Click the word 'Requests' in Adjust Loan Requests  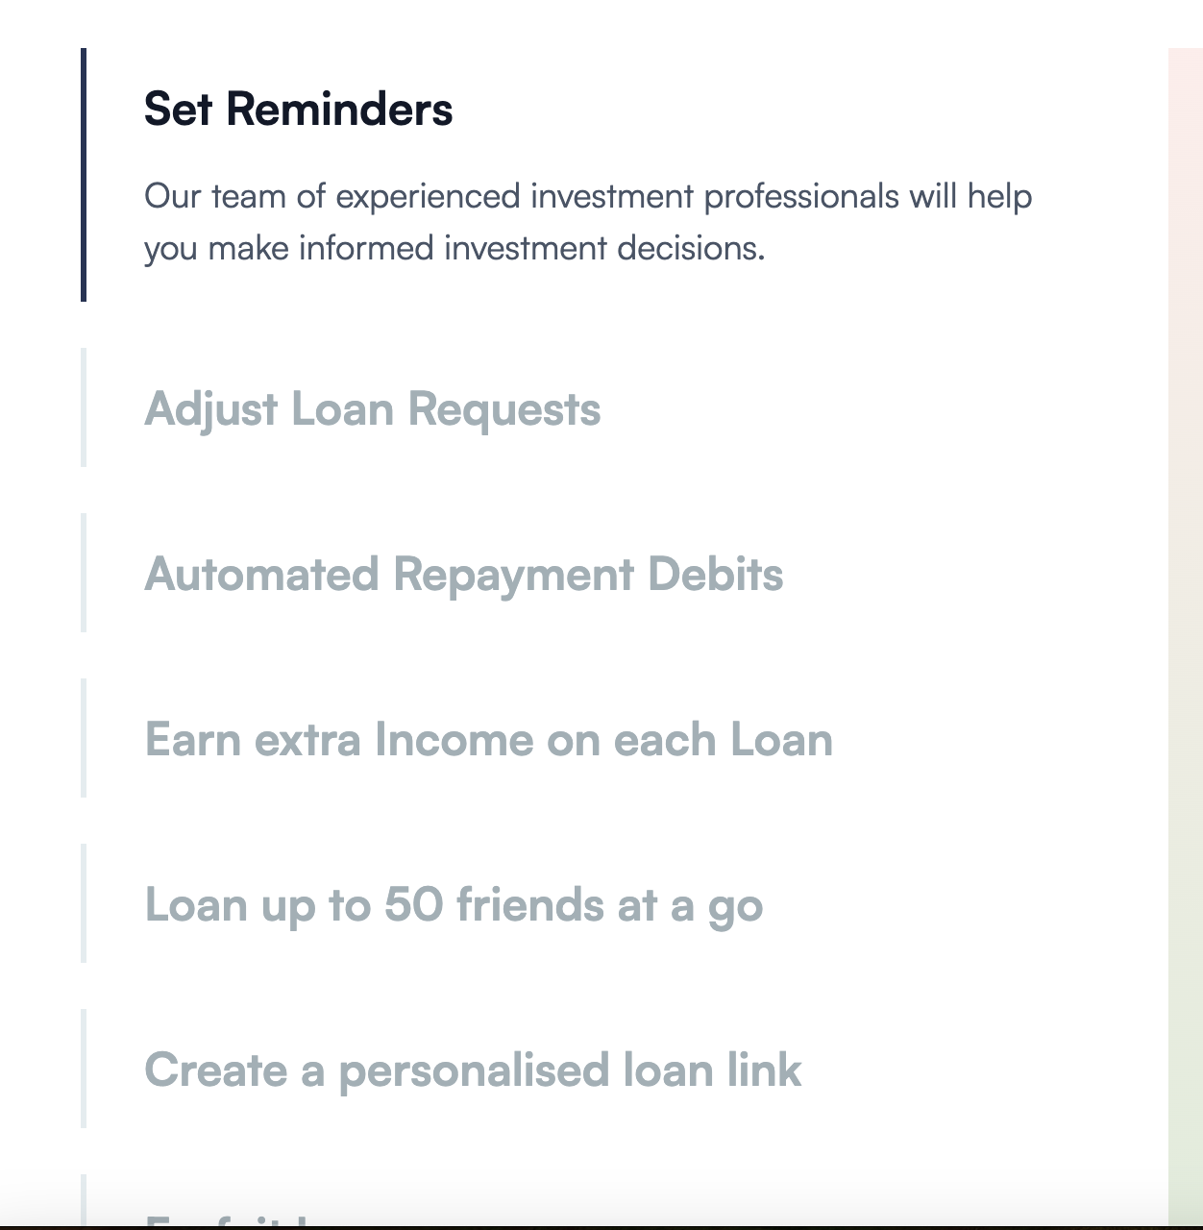click(x=503, y=409)
